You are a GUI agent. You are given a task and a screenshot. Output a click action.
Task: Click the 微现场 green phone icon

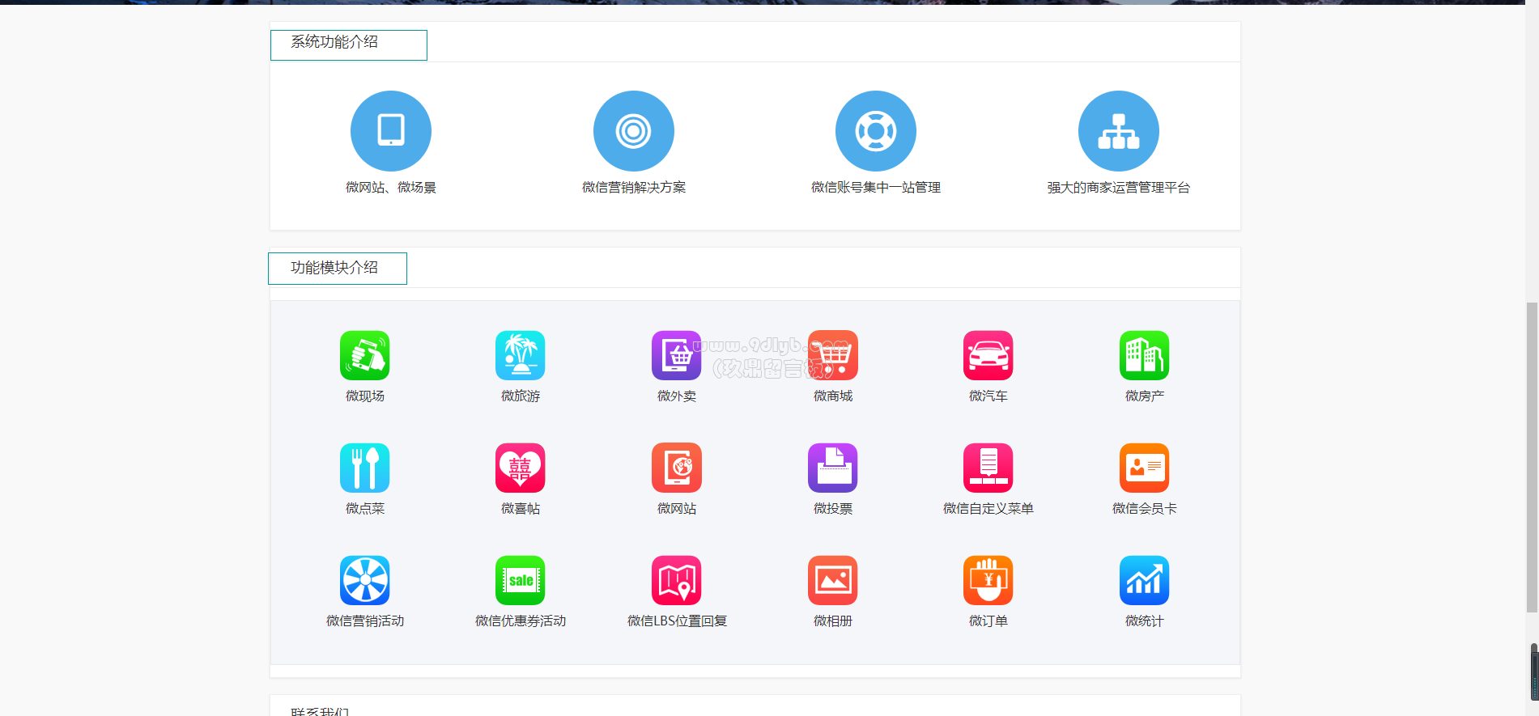click(x=364, y=355)
